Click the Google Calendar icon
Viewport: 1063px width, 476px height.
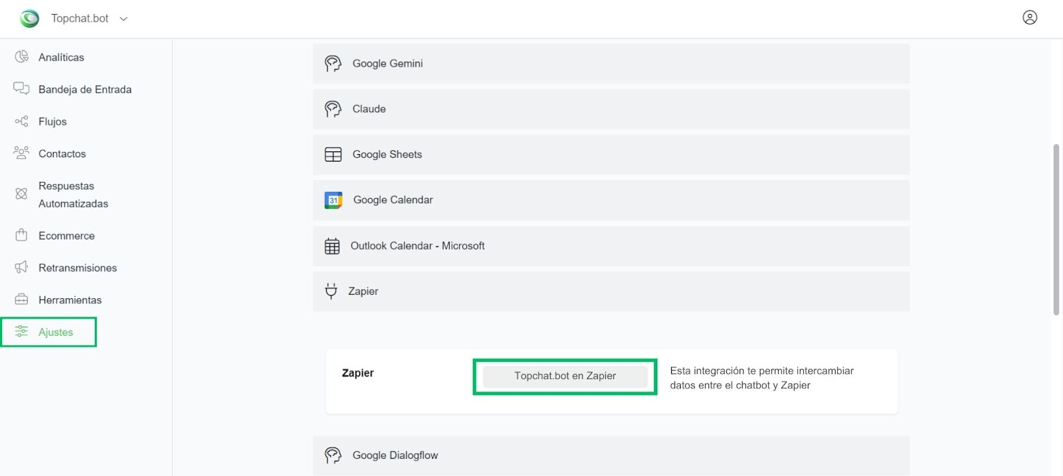[x=334, y=200]
